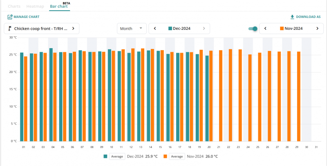327x166 pixels.
Task: Click next arrow beside Nov-2024
Action: click(x=317, y=29)
